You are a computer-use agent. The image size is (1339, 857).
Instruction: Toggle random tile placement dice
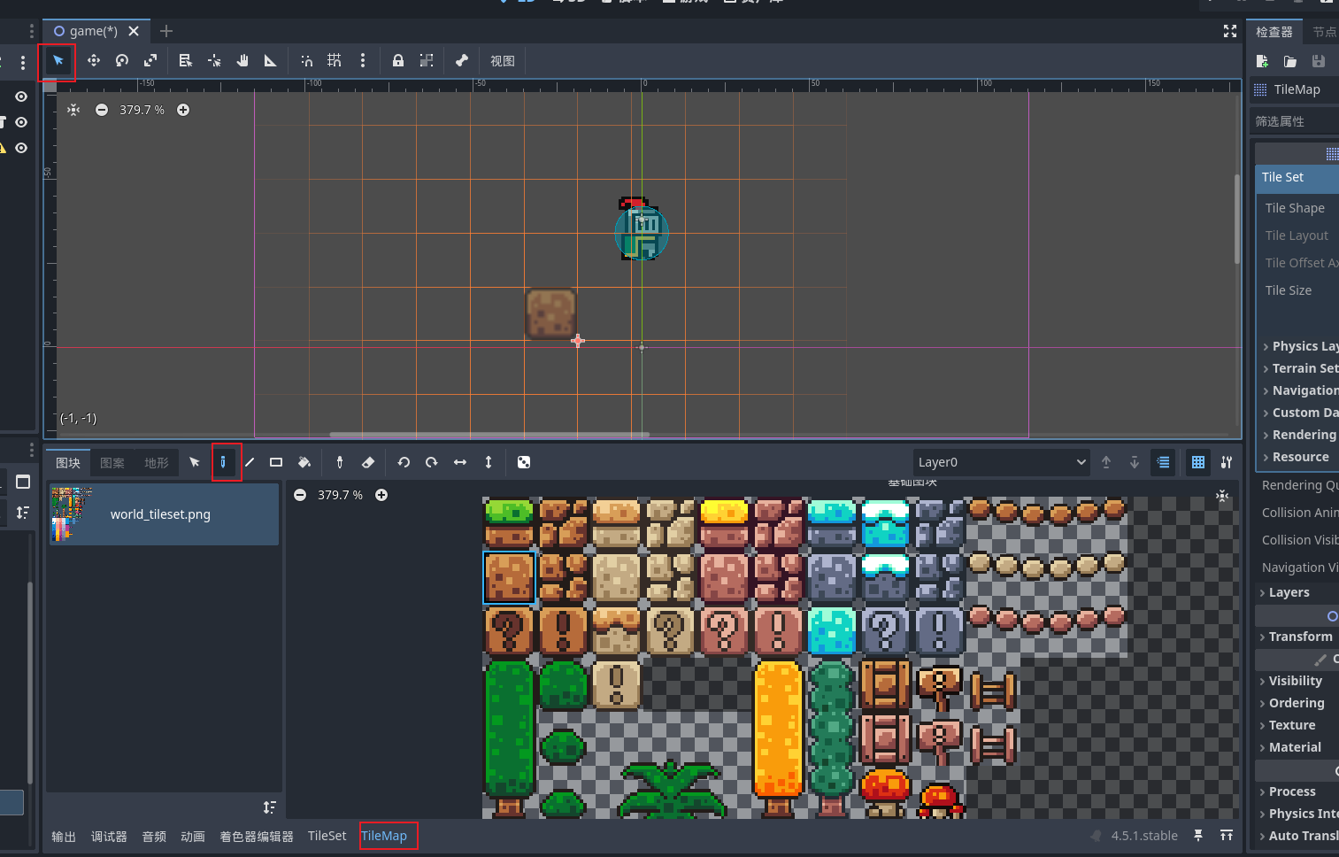524,462
